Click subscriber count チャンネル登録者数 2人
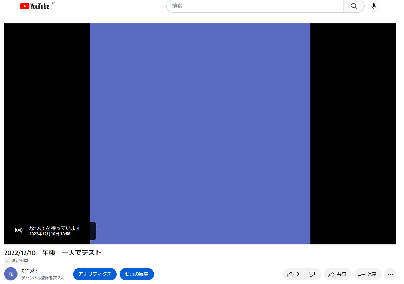This screenshot has height=284, width=404. [x=42, y=278]
